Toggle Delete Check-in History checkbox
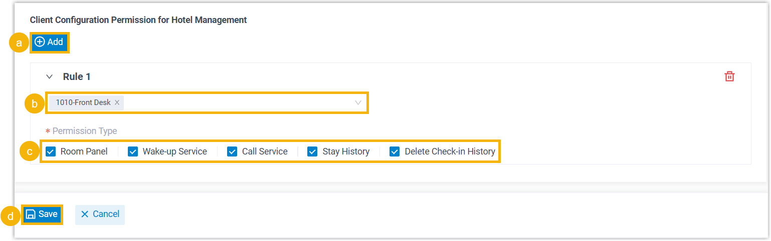Image resolution: width=771 pixels, height=241 pixels. click(395, 151)
